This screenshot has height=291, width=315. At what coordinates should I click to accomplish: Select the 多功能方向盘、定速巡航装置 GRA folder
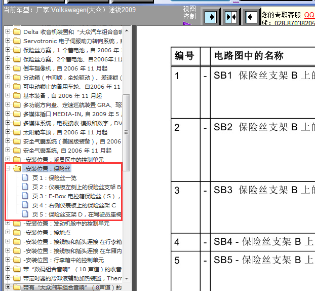[x=72, y=105]
